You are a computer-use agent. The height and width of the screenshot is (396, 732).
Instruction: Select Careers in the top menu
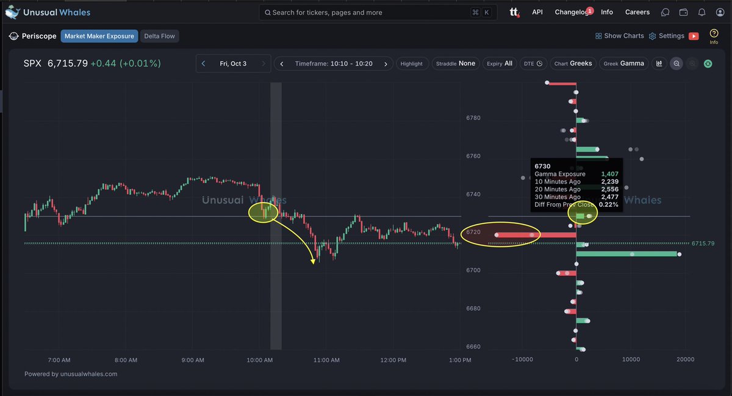pos(637,12)
